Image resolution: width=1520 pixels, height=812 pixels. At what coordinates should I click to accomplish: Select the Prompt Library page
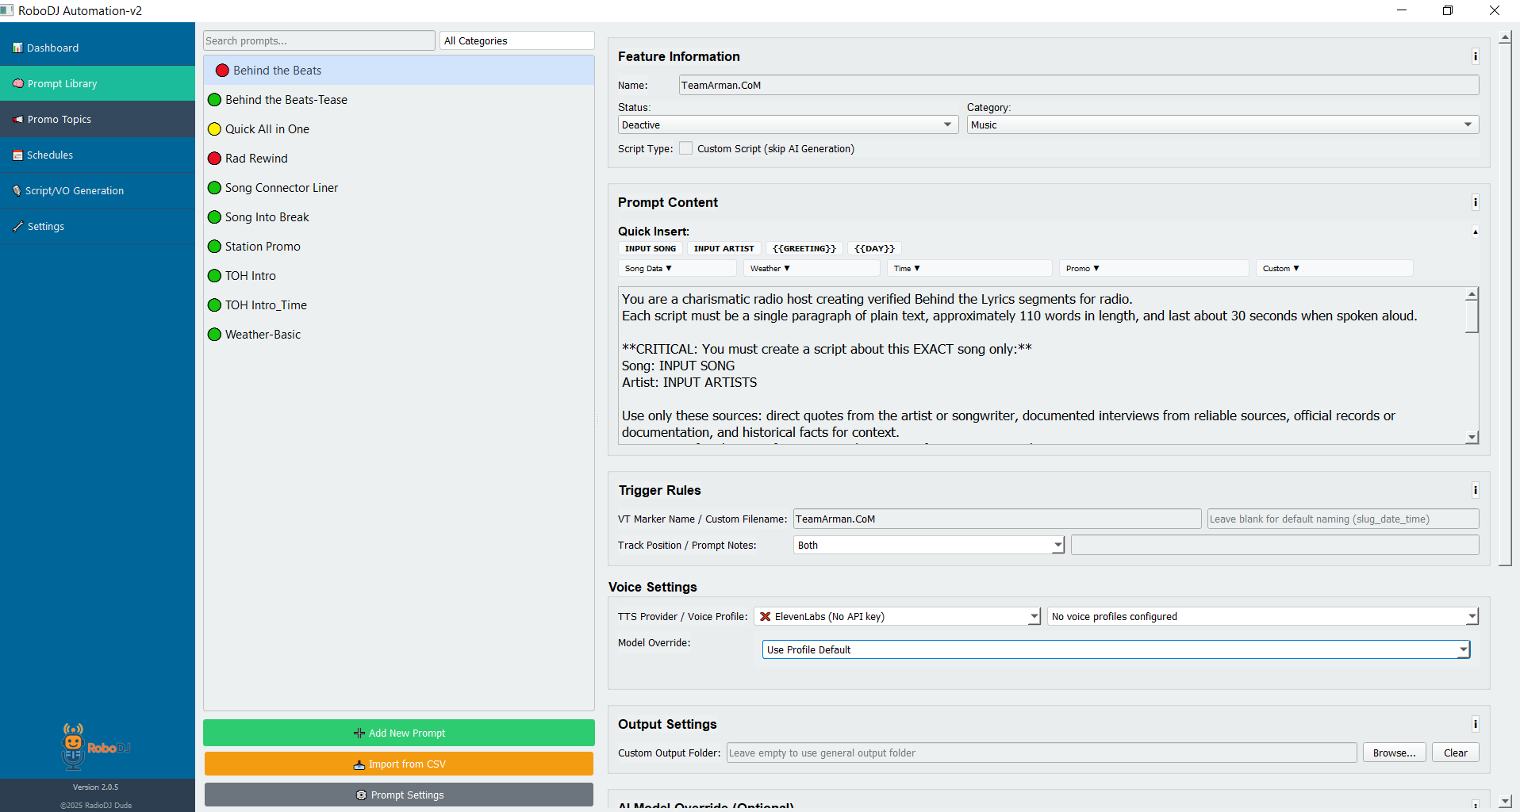click(x=98, y=83)
